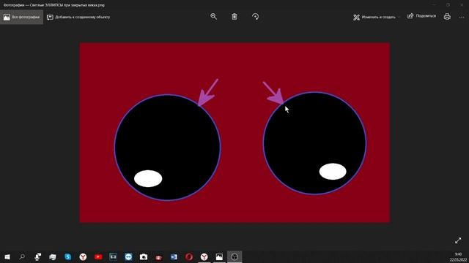
Task: Switch to OBS Studio on taskbar
Action: 234,256
